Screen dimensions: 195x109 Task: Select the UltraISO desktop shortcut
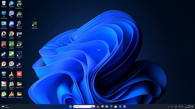(x=4, y=34)
